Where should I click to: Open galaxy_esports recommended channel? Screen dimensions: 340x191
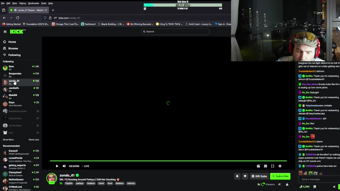(21, 166)
